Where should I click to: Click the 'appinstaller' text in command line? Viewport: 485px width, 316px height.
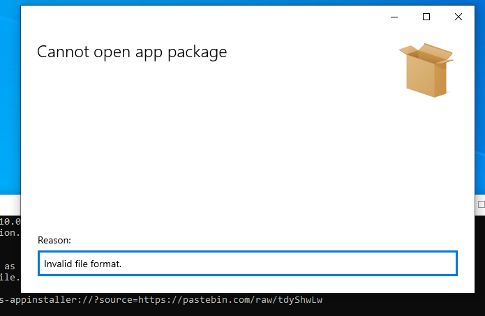point(43,300)
